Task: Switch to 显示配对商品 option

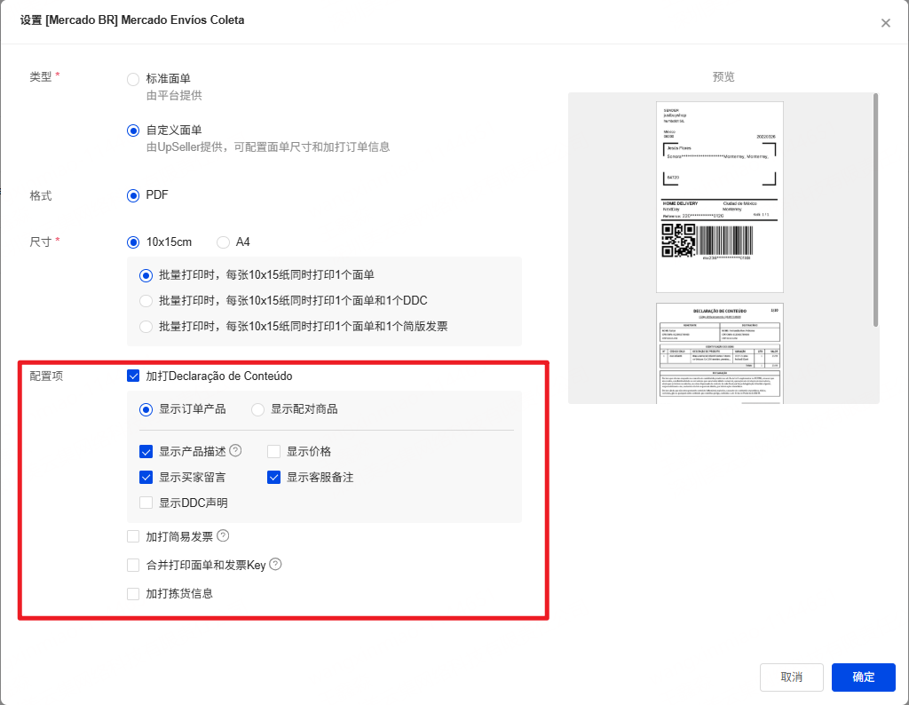Action: pos(258,409)
